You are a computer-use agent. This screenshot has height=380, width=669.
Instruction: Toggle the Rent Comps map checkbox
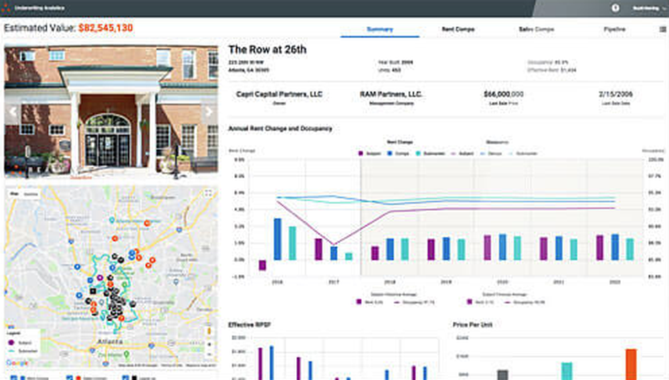(x=13, y=378)
